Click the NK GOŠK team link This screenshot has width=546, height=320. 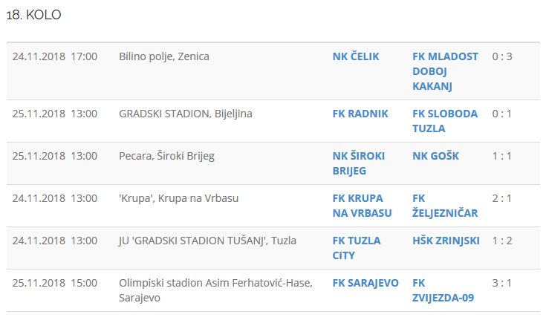pos(435,156)
